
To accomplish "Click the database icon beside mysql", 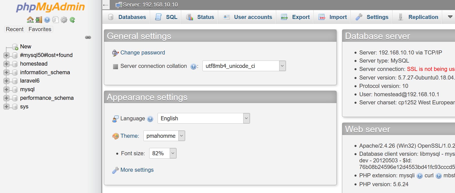I will point(15,89).
